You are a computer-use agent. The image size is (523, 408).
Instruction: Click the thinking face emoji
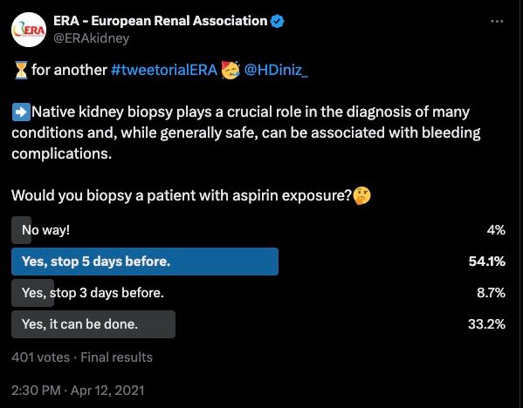tap(361, 195)
